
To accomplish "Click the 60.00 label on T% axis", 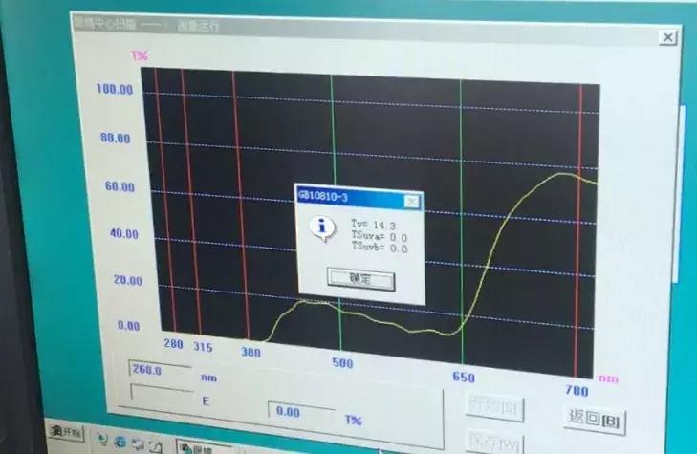I will coord(120,186).
